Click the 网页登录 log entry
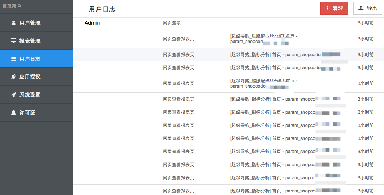Image resolution: width=384 pixels, height=195 pixels. (172, 23)
